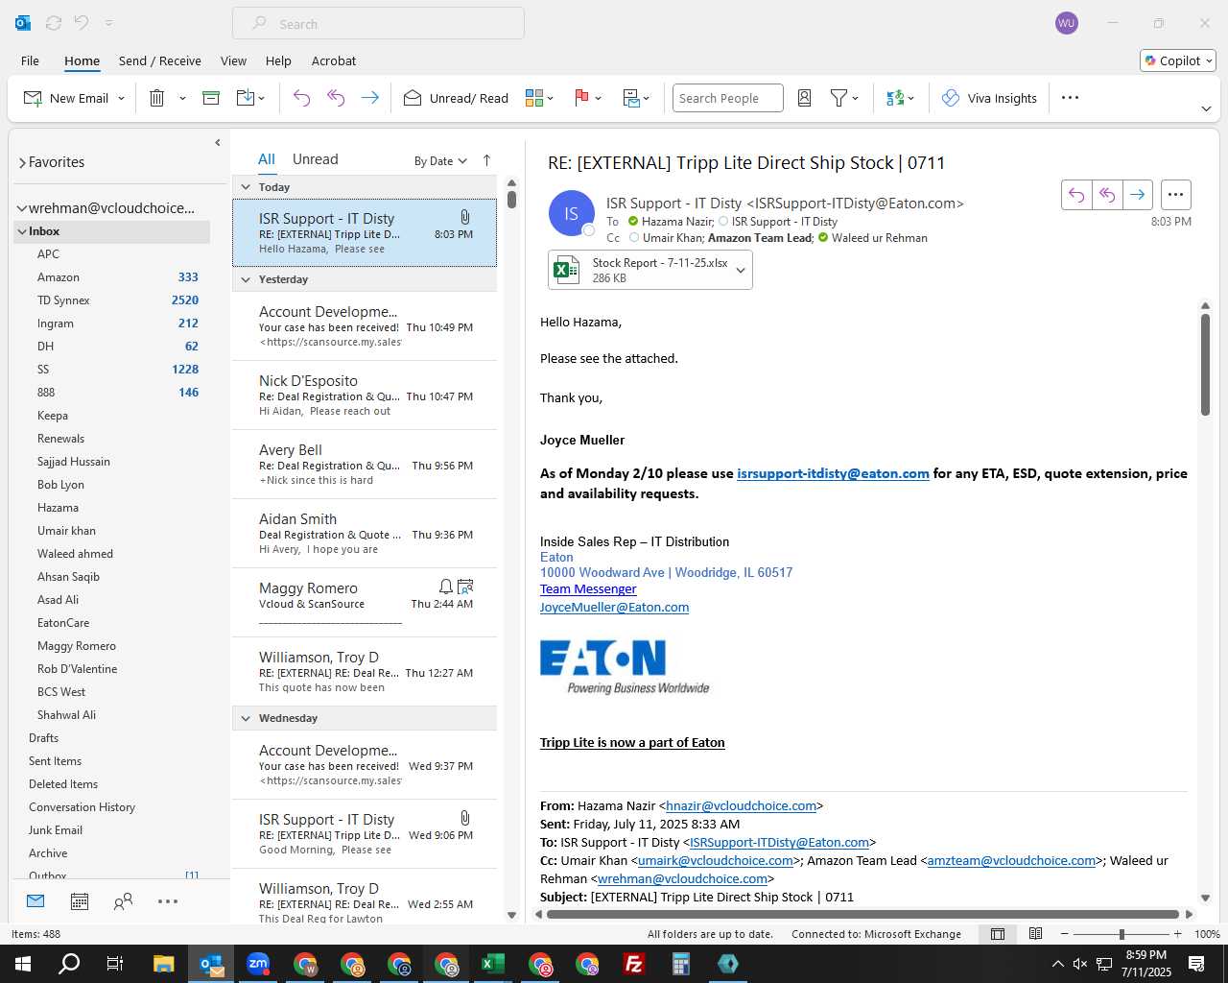Click the zoom slider handle in status bar

point(1122,934)
